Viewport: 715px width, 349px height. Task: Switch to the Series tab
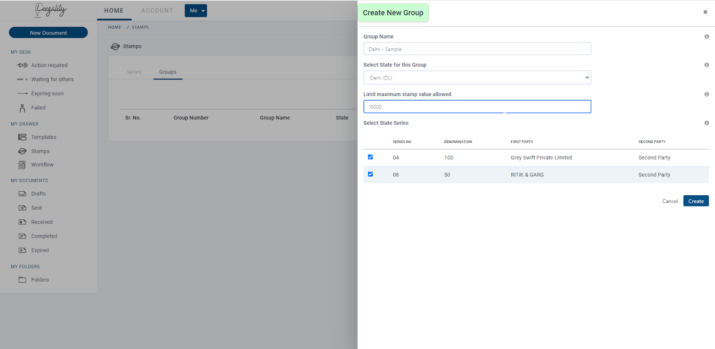tap(134, 72)
